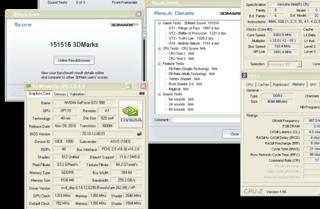Click the Memory Size value 1536 MB
The width and height of the screenshot is (320, 209).
(67, 180)
